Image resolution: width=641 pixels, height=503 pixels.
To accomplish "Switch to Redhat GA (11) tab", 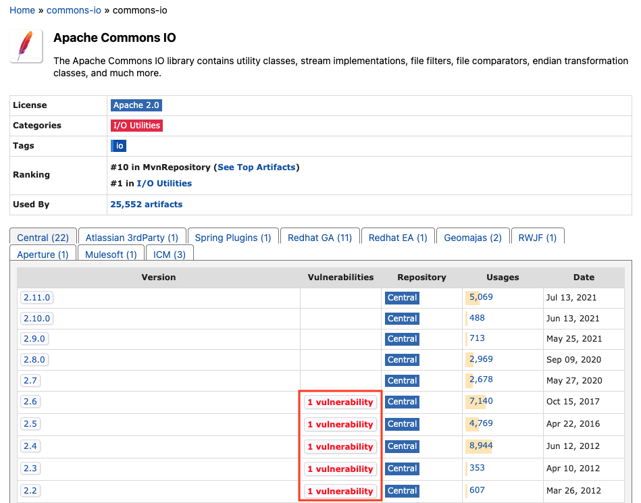I will click(319, 238).
